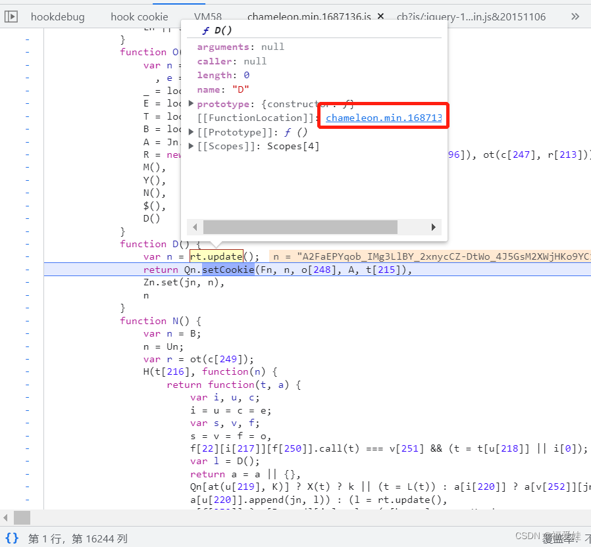Click the highlighted setCookie token in code
Viewport: 591px width, 547px height.
pyautogui.click(x=228, y=269)
